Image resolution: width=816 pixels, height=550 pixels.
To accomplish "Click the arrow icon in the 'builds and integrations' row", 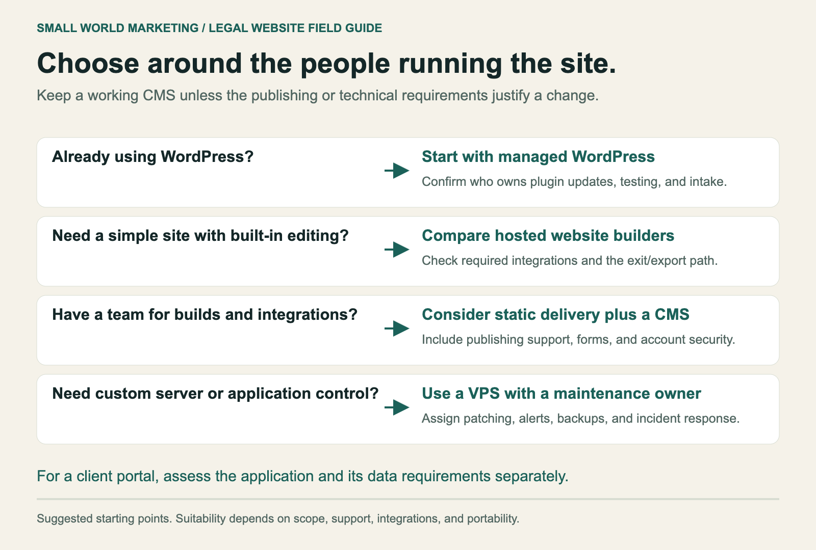I will (x=397, y=328).
